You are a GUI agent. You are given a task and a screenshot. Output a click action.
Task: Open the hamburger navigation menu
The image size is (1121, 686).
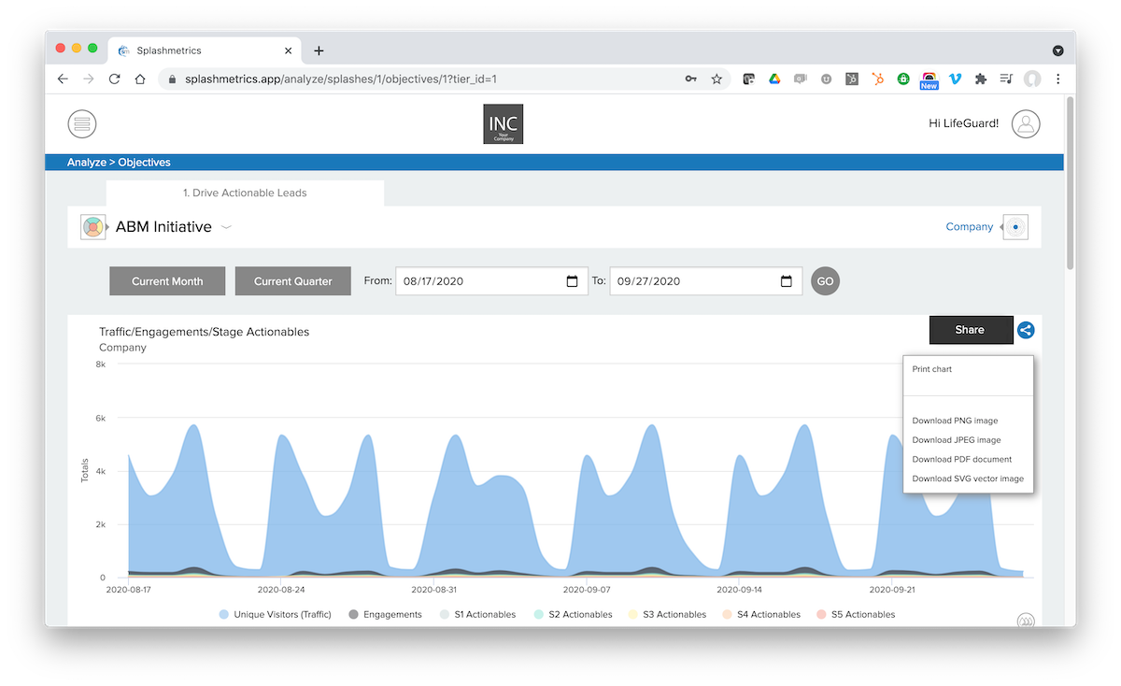tap(82, 123)
